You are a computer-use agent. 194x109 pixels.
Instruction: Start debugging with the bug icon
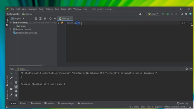coord(168,14)
